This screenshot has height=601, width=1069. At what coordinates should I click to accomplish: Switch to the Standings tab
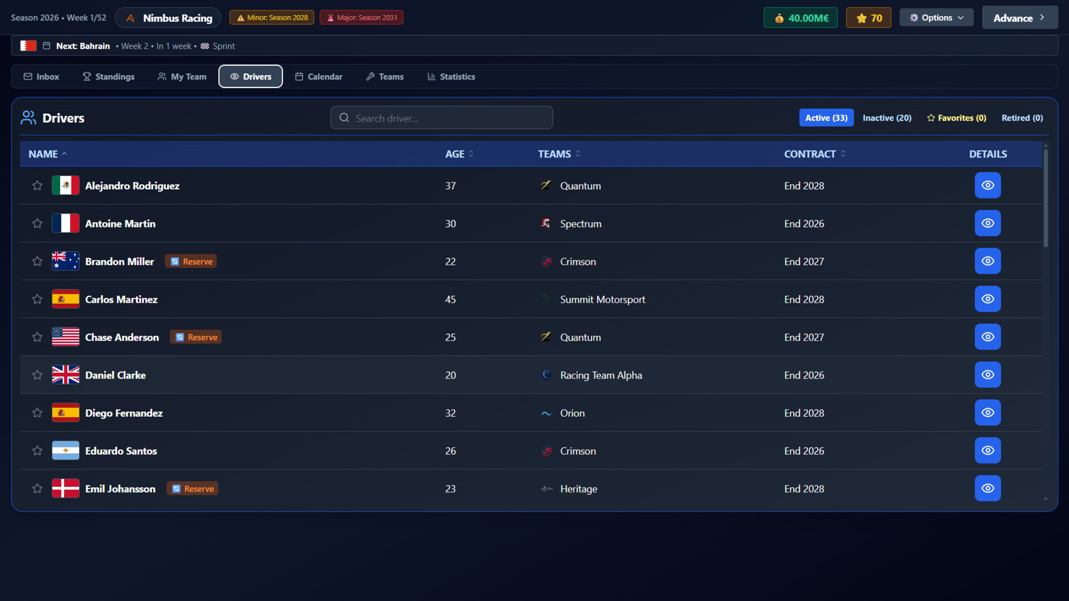click(108, 76)
